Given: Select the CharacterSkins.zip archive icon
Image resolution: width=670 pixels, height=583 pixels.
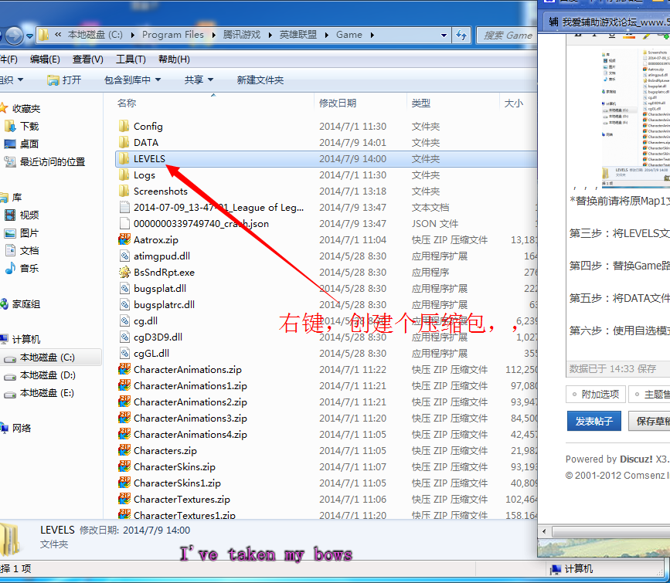Looking at the screenshot, I should point(124,467).
